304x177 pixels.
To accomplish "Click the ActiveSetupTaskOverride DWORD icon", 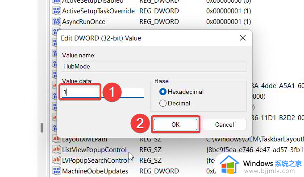I will (57, 11).
